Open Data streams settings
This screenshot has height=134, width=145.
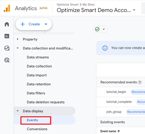pos(38,57)
